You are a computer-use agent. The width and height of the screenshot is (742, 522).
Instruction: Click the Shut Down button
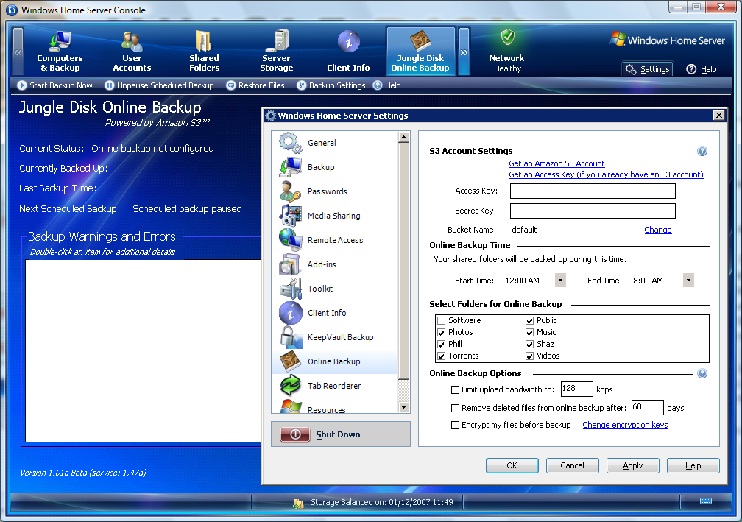pyautogui.click(x=341, y=434)
